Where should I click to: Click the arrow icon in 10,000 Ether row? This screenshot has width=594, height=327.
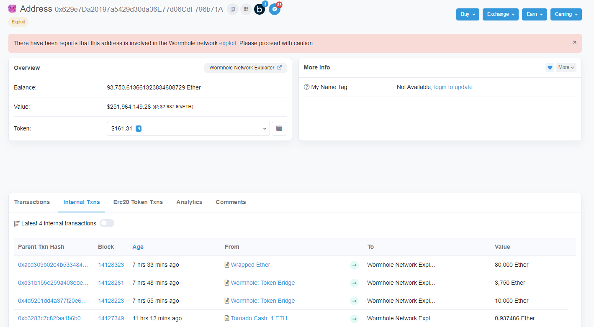354,301
